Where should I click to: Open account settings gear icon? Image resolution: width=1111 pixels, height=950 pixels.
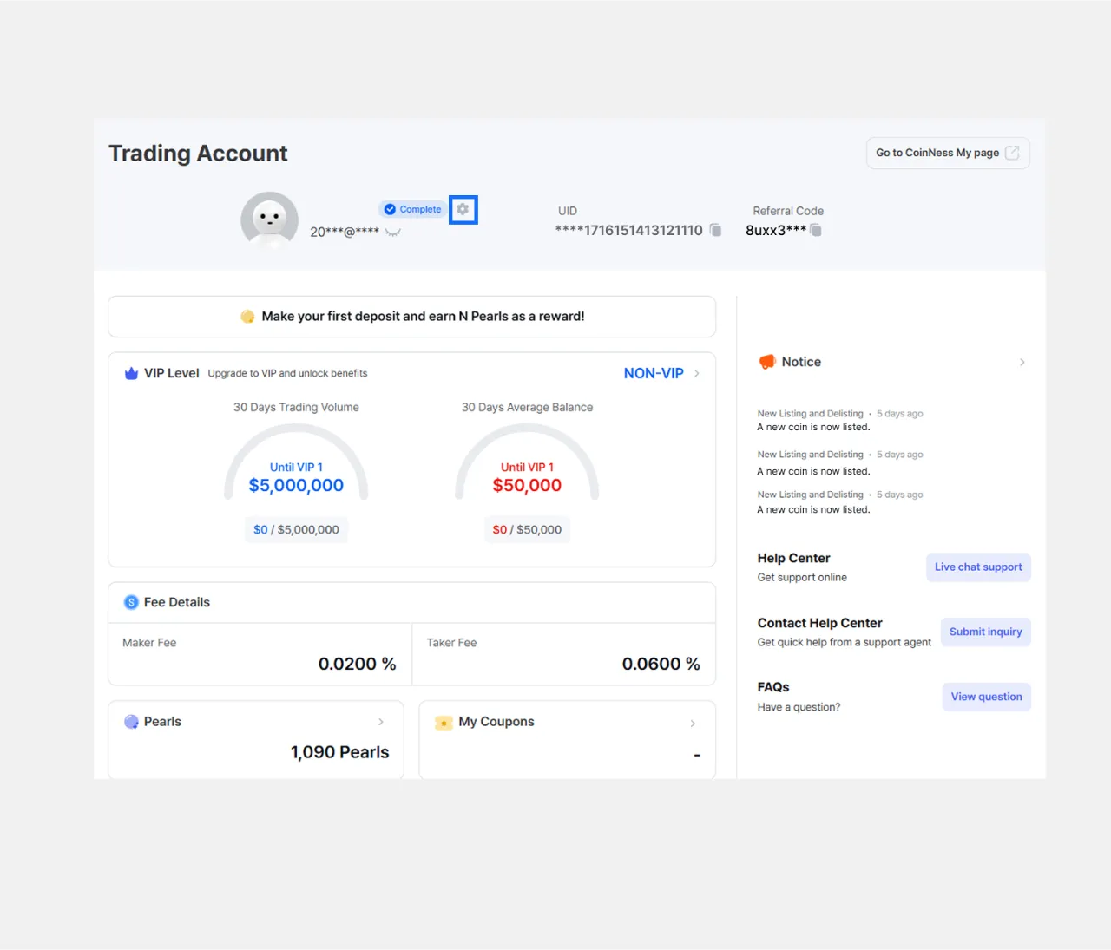463,210
